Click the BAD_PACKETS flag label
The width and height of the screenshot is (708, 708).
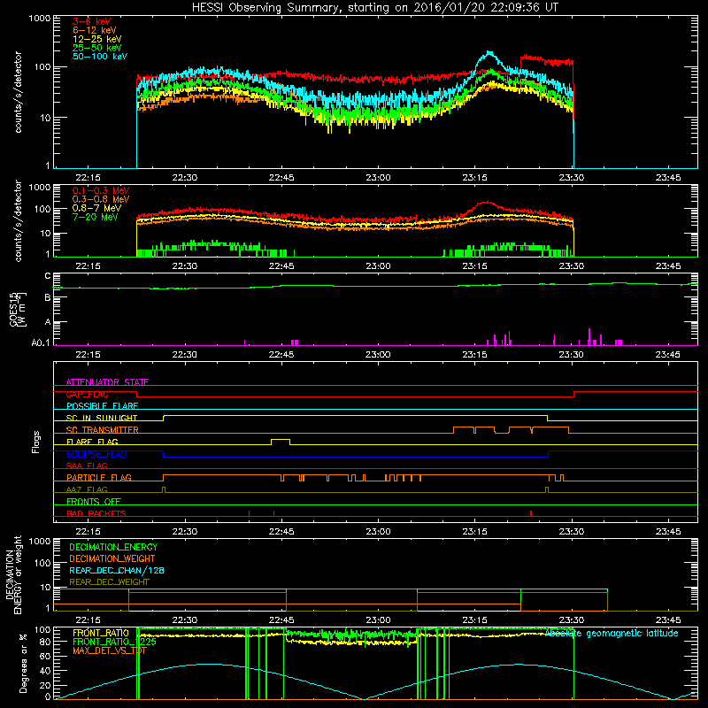pyautogui.click(x=96, y=513)
